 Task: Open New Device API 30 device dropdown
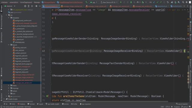click(x=109, y=2)
